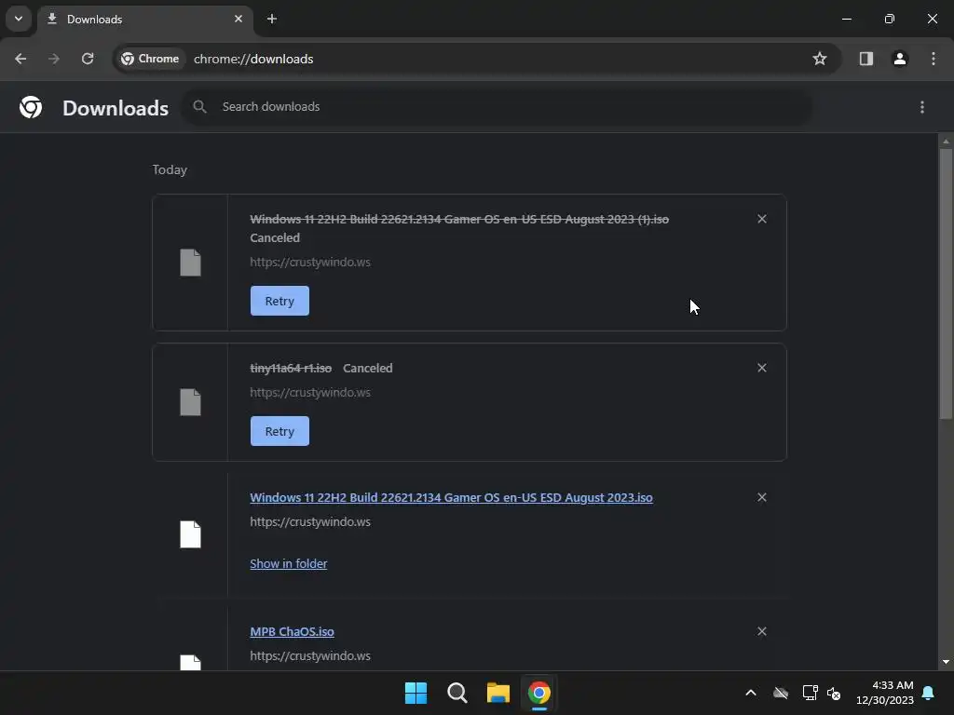Click crustywindo.ws URL under completed Gamer OS iso
The width and height of the screenshot is (954, 715).
click(x=310, y=521)
